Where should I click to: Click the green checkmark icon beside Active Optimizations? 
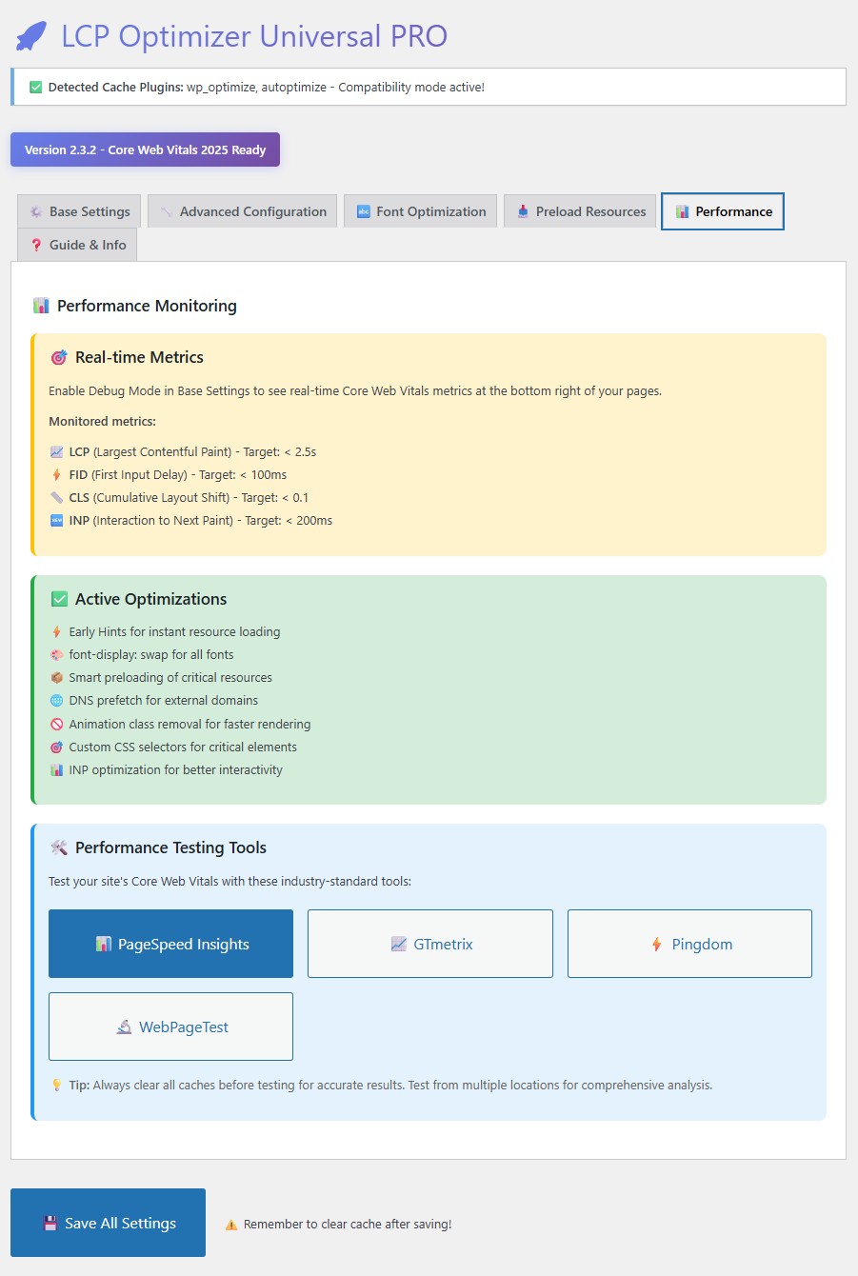(x=59, y=599)
